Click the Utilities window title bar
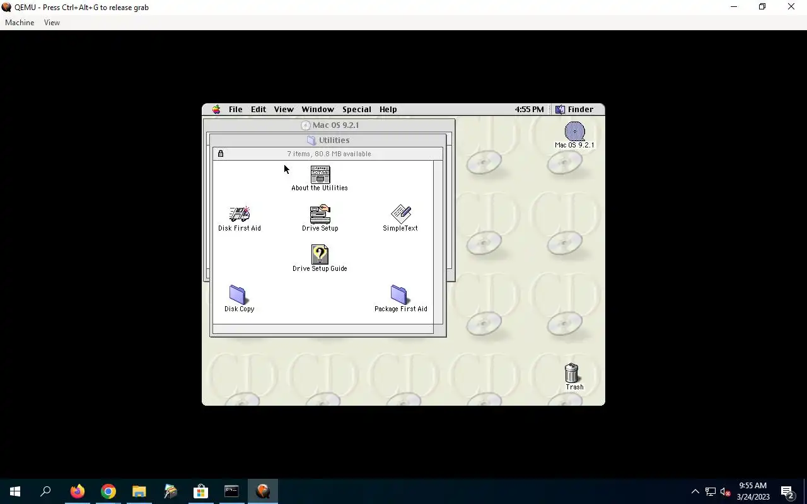Viewport: 807px width, 504px height. coord(328,140)
